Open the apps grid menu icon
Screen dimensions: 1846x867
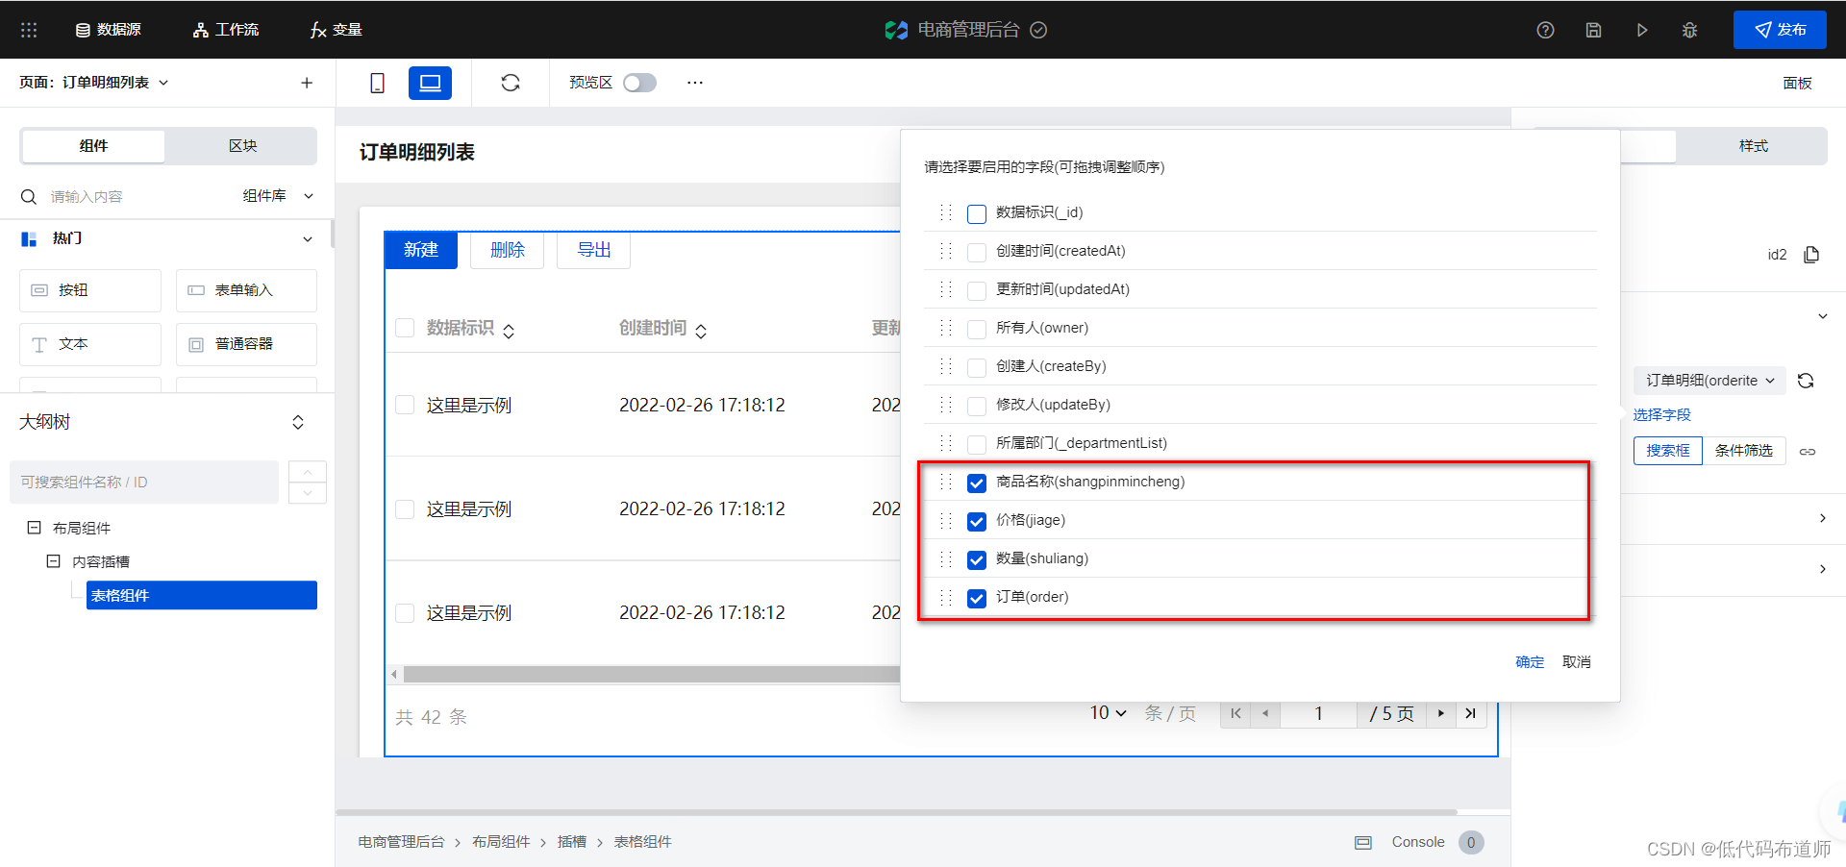click(x=29, y=30)
